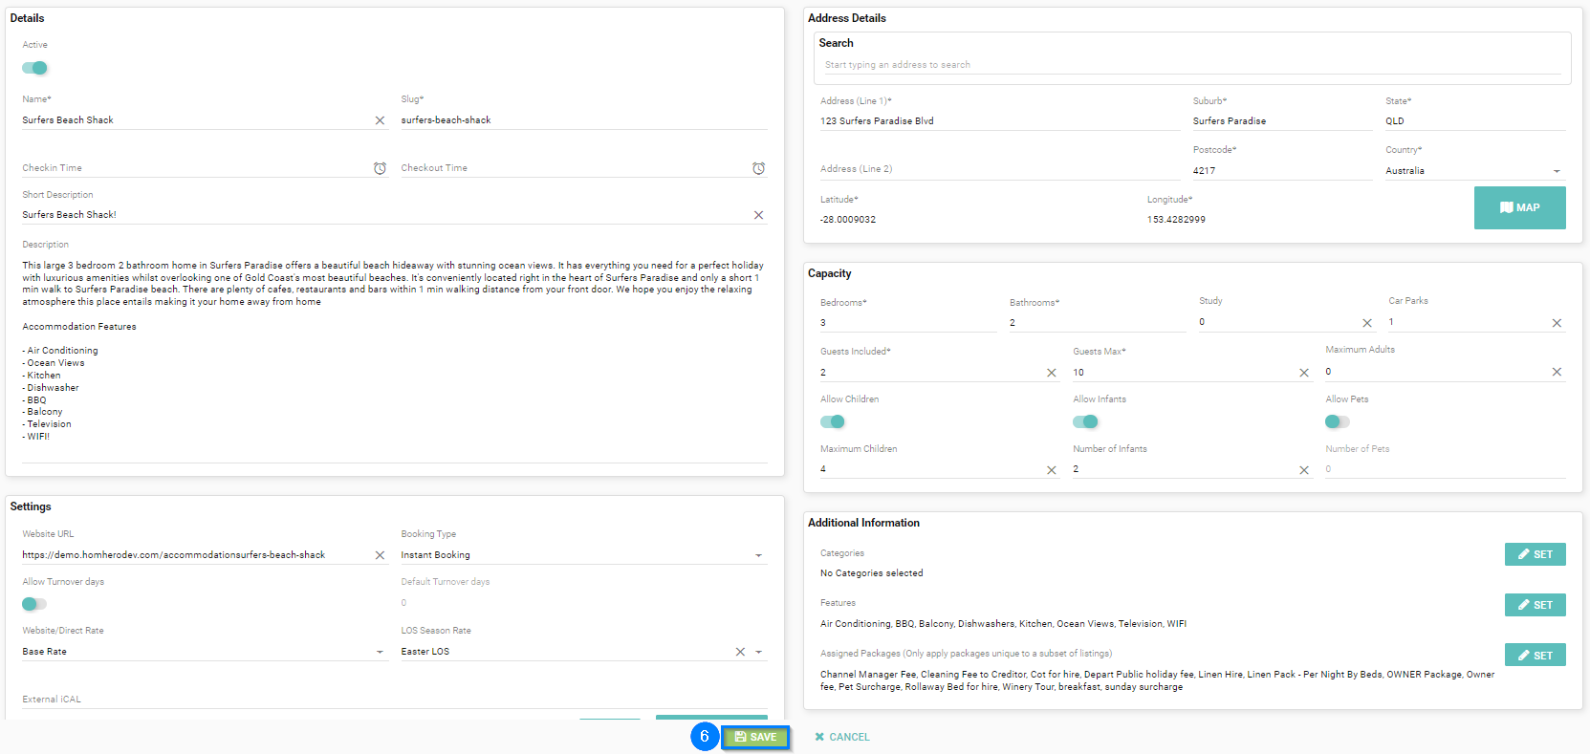The width and height of the screenshot is (1590, 754).
Task: Clear the Study count field
Action: pyautogui.click(x=1366, y=323)
